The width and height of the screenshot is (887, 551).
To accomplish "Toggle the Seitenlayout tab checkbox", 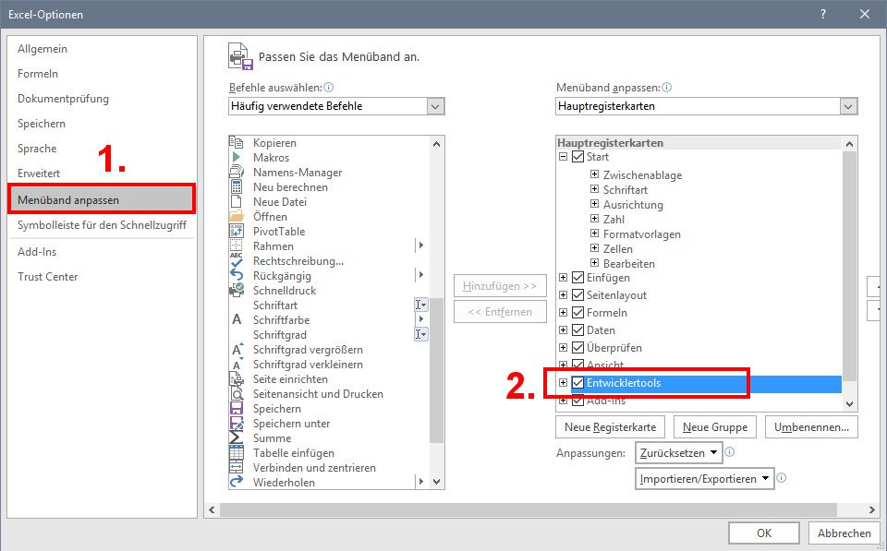I will click(577, 295).
